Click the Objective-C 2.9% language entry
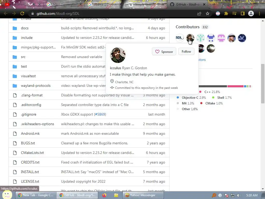 click(191, 98)
